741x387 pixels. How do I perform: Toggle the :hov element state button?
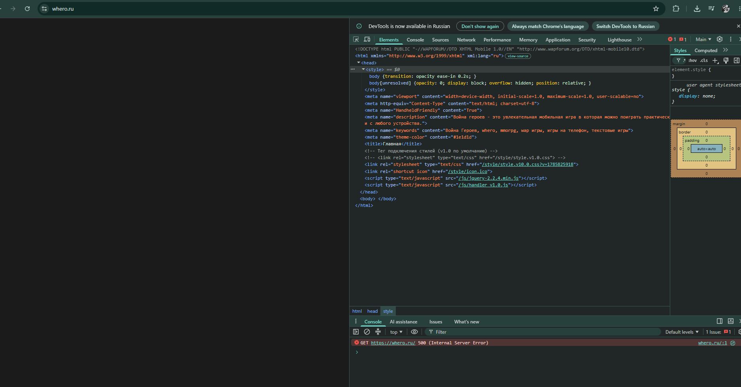[692, 60]
